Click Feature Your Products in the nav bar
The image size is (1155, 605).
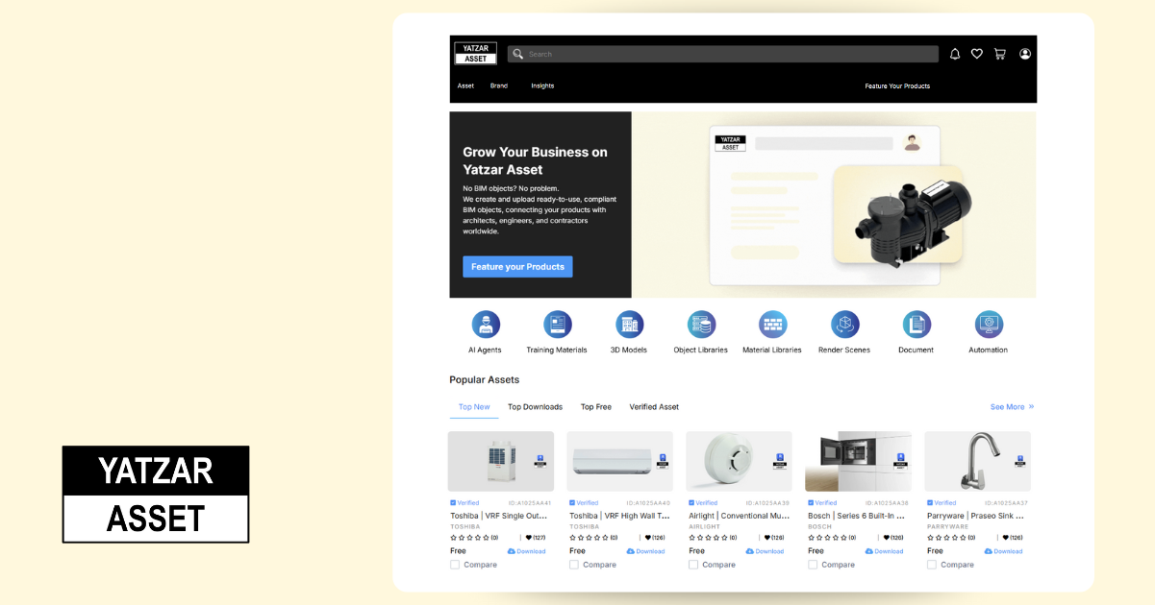pos(897,85)
